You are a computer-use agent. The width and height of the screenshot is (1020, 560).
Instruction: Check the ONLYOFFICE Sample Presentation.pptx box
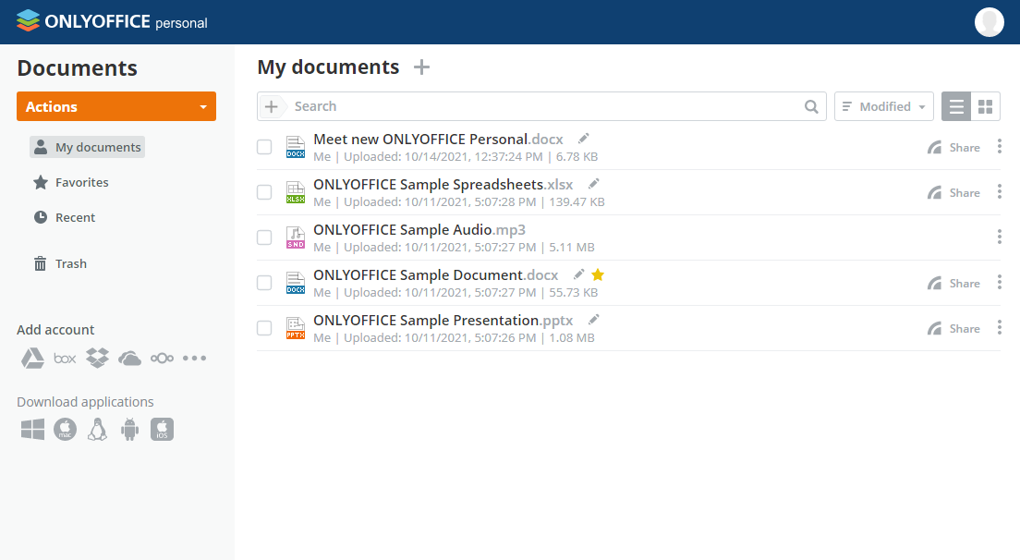click(264, 328)
